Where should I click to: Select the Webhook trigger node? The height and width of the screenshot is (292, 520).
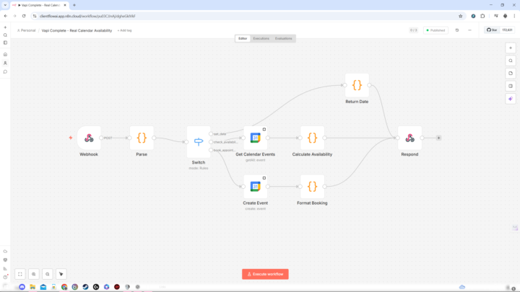89,138
